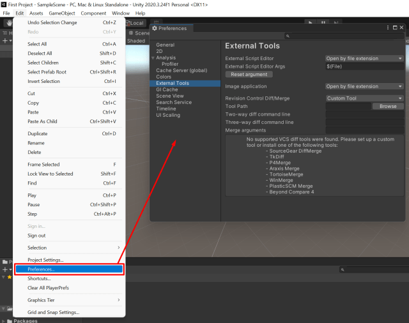Open External Script Editor dropdown
Screen dimensions: 409x323
[x=364, y=58]
